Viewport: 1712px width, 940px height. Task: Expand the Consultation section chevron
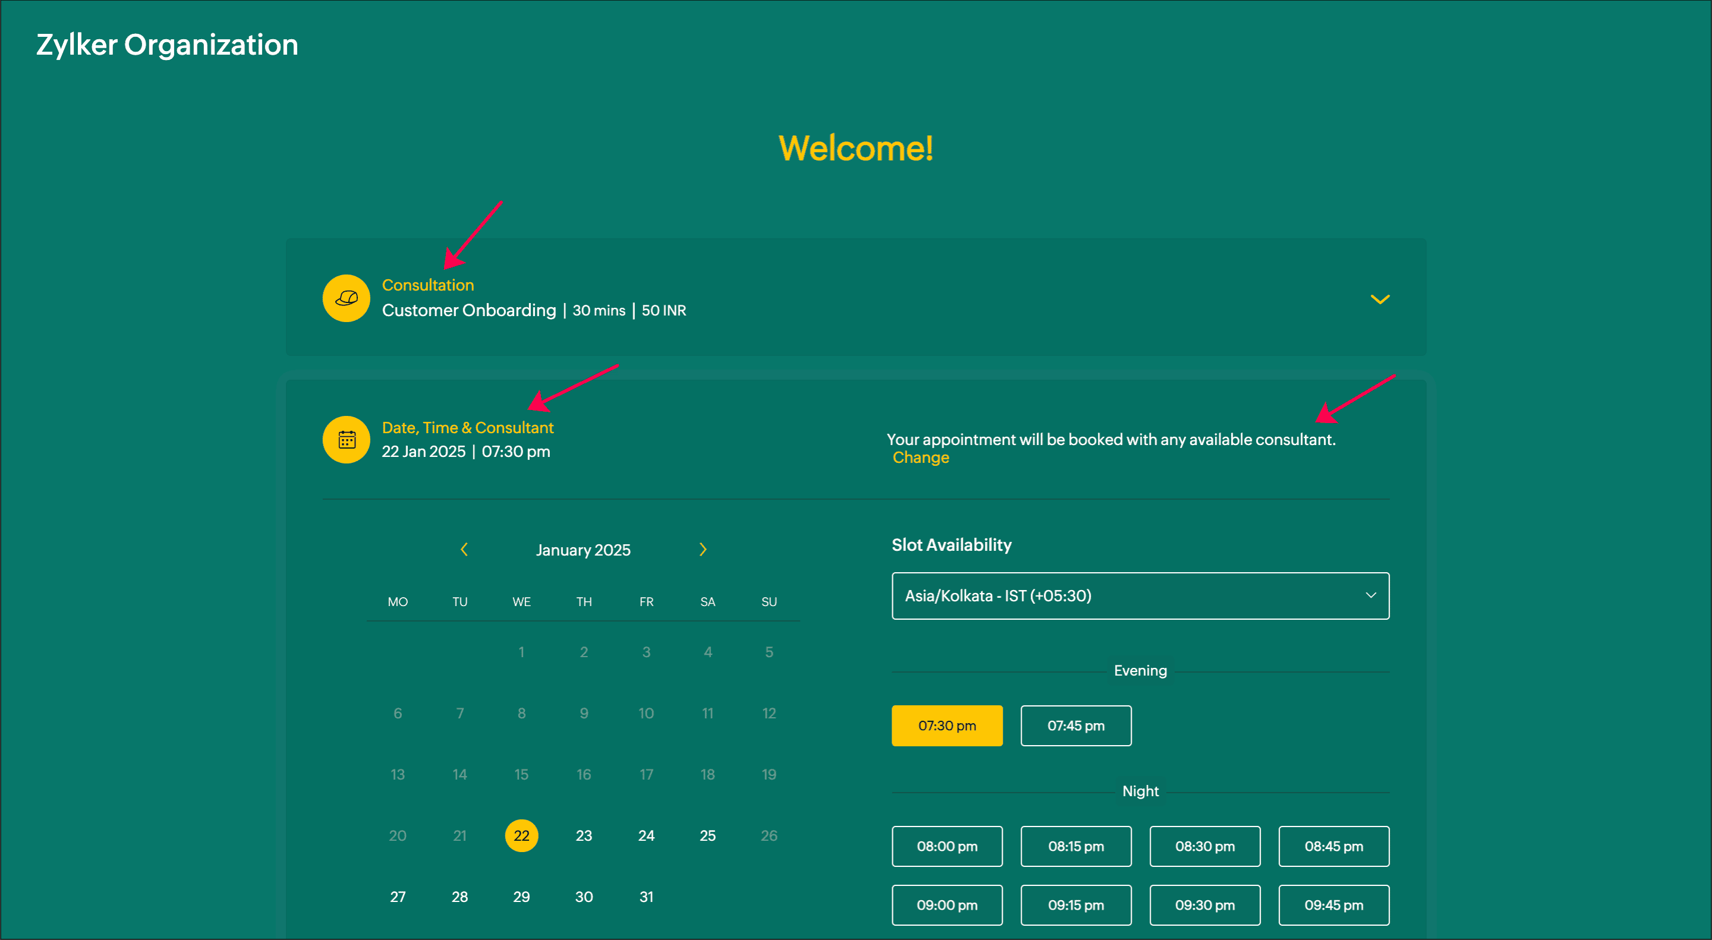click(1380, 299)
